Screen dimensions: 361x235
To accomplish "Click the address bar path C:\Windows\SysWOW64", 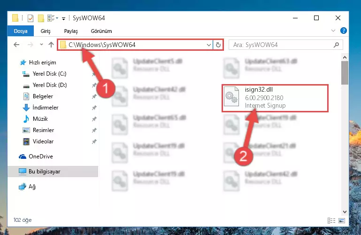I will [102, 45].
